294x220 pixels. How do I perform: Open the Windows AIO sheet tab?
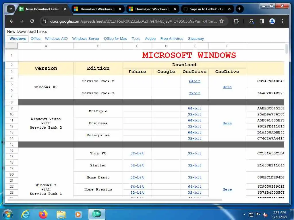56,39
